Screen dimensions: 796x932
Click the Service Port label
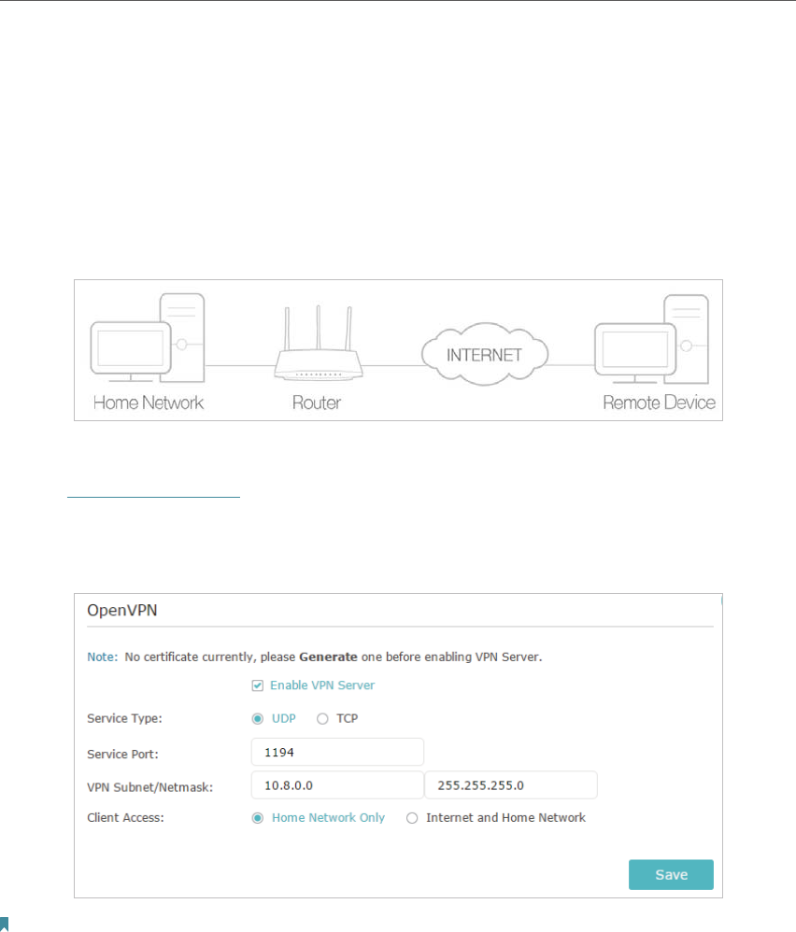pos(122,754)
